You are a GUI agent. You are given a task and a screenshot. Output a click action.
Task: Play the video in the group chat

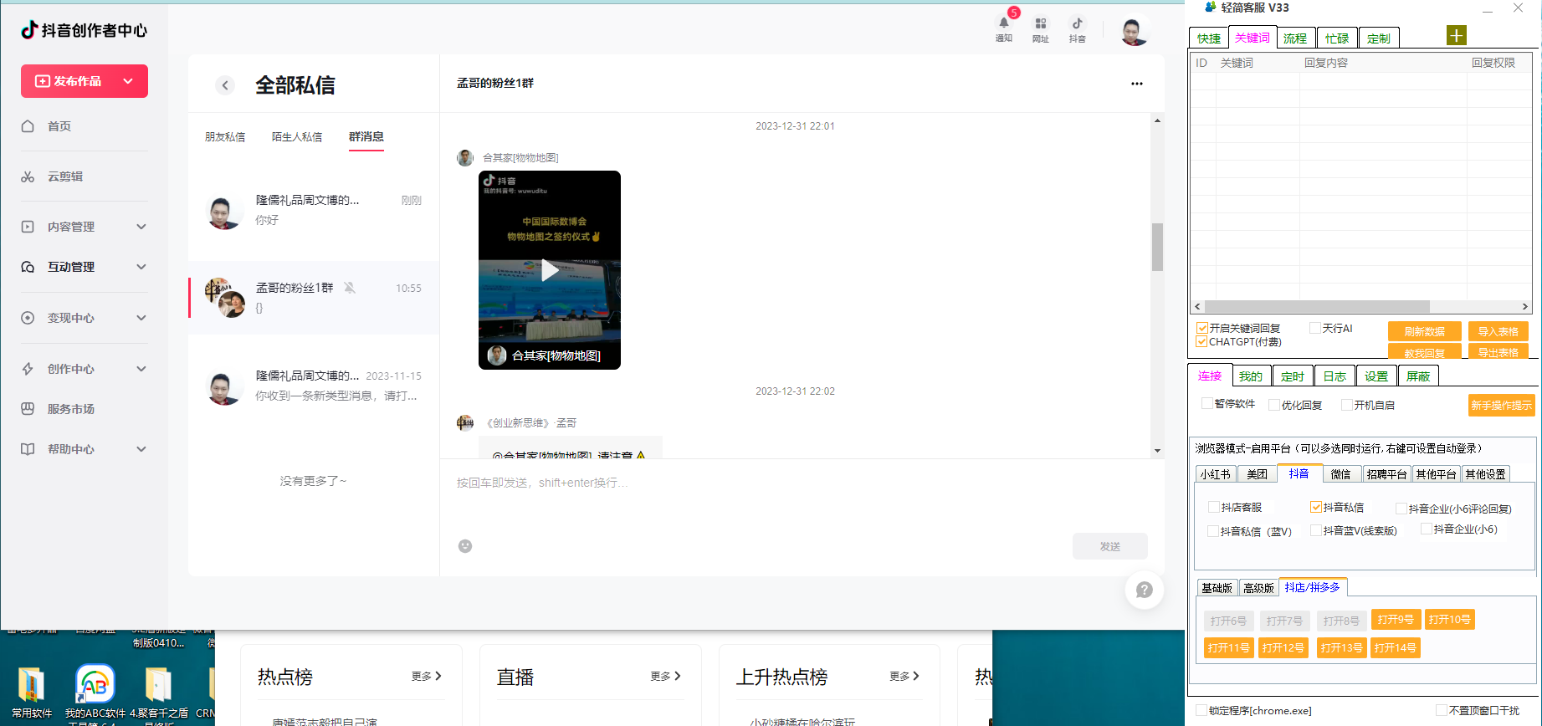550,270
